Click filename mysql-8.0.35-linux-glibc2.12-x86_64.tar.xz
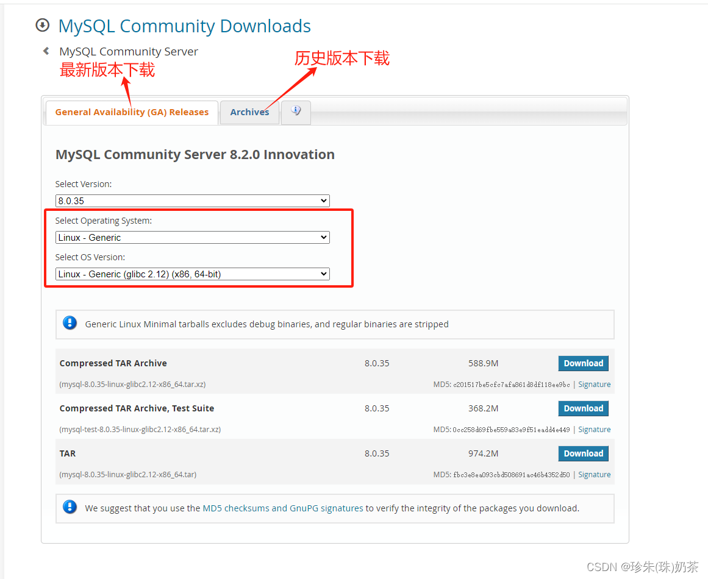The height and width of the screenshot is (579, 708). (133, 385)
